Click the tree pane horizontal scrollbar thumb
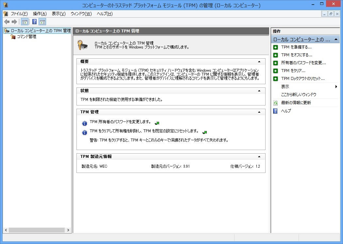This screenshot has height=244, width=343. click(37, 230)
